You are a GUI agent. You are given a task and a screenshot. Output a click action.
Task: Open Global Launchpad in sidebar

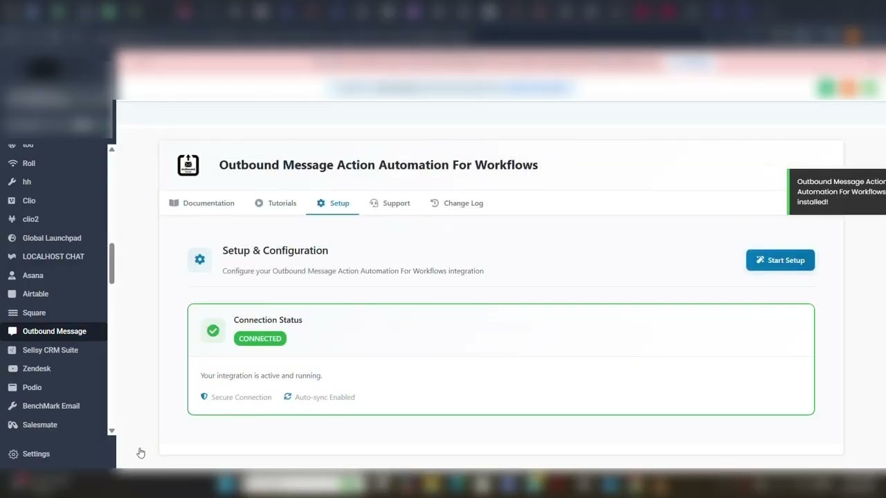[x=52, y=238]
